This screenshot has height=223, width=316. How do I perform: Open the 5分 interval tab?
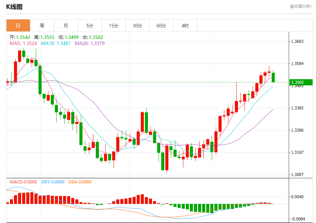point(90,25)
